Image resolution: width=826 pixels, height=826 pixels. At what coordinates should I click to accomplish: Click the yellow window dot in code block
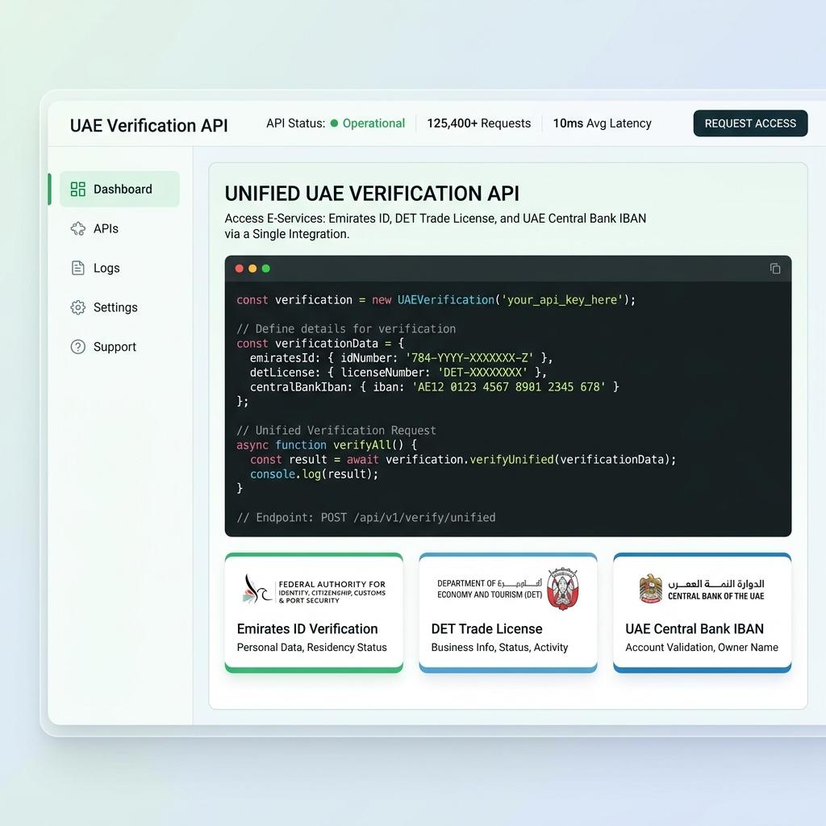tap(252, 269)
